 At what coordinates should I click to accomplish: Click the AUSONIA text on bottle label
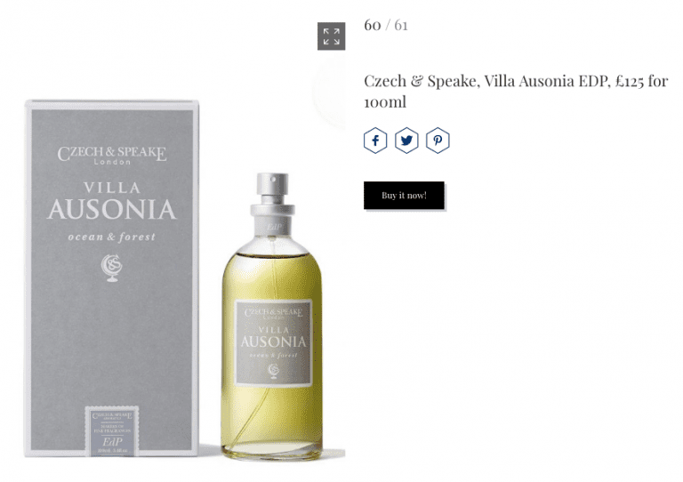tap(274, 341)
